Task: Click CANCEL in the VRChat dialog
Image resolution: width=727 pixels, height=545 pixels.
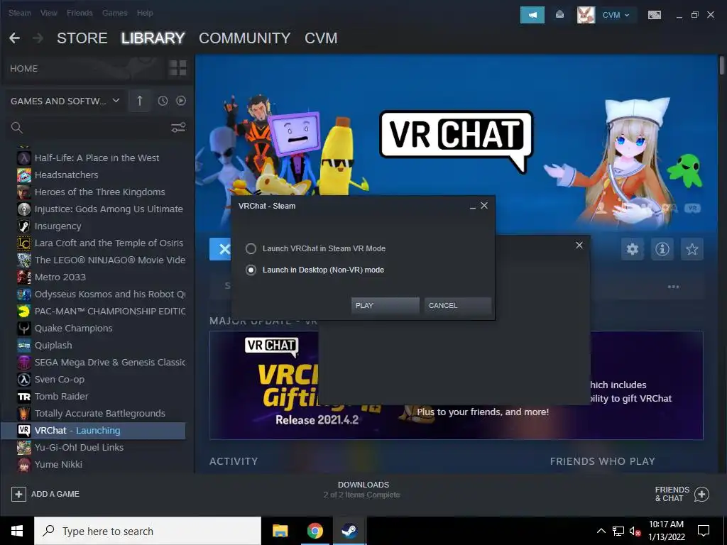Action: pyautogui.click(x=458, y=305)
